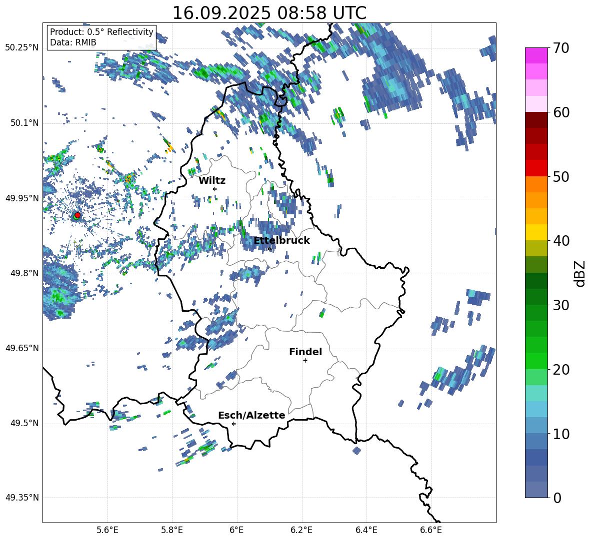Click the 60 value on the colorbar

coord(561,112)
